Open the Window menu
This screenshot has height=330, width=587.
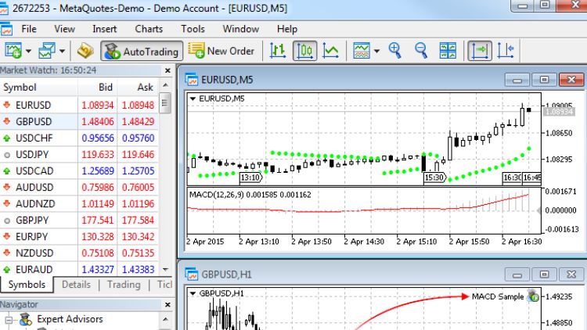pos(241,29)
